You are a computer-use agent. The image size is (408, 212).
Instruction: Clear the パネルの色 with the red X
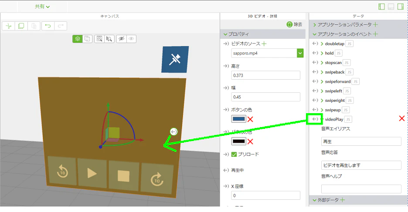(250, 141)
